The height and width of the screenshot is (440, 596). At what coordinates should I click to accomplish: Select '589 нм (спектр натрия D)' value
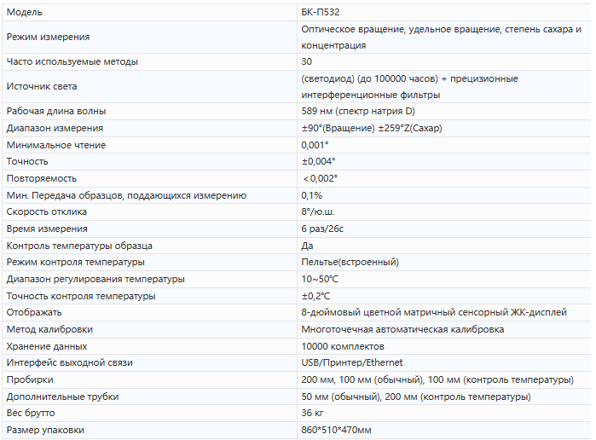[x=358, y=111]
